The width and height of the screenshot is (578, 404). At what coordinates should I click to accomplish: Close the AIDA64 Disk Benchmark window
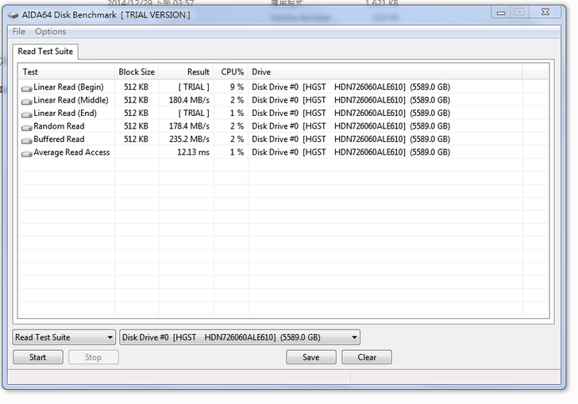tap(545, 12)
